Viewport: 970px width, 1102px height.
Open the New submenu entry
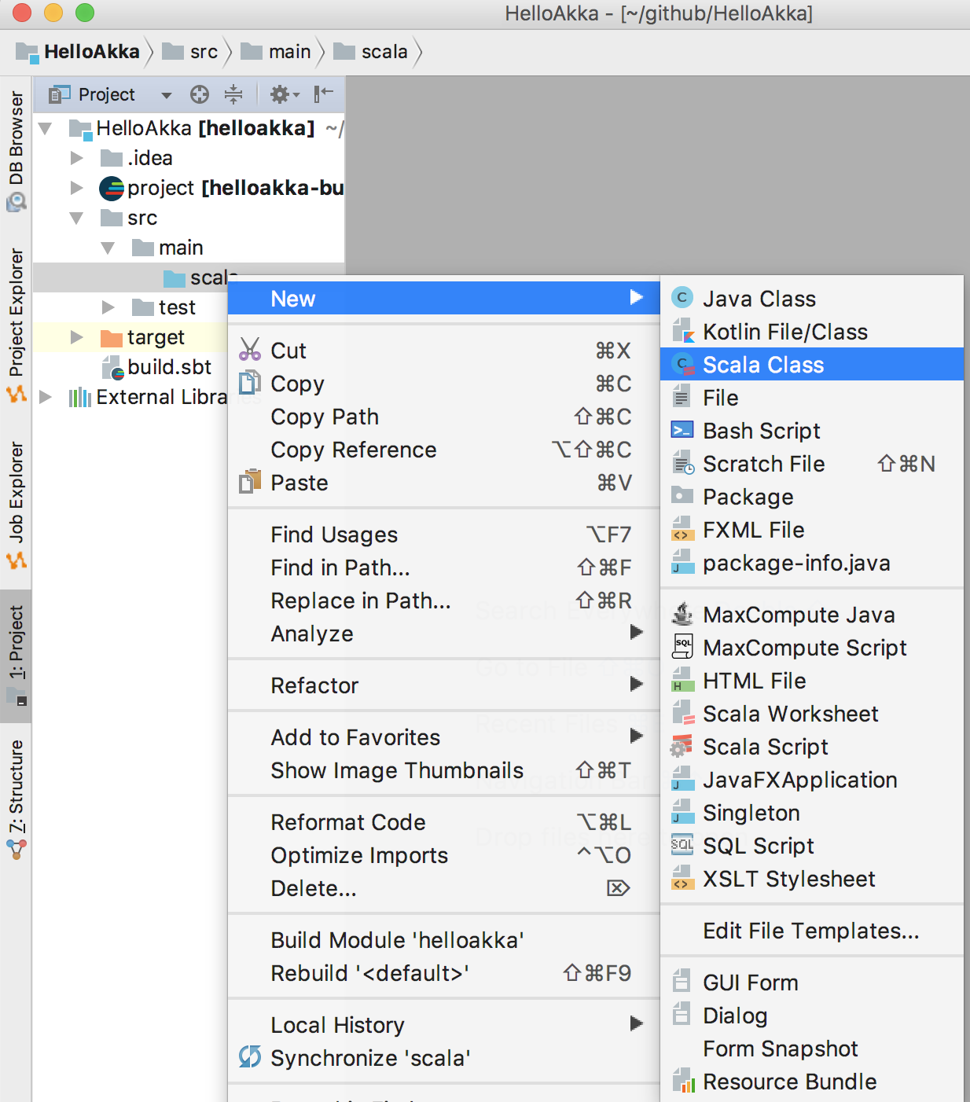(x=443, y=298)
